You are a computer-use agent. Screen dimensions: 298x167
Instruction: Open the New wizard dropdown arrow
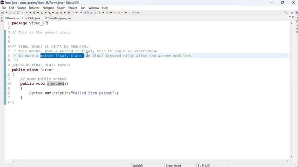6,13
